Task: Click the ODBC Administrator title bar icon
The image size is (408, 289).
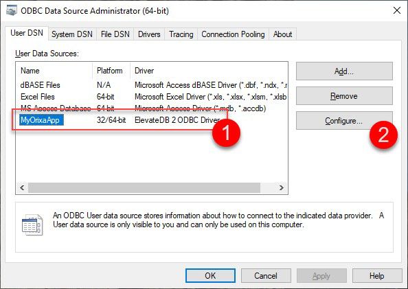Action: tap(11, 11)
